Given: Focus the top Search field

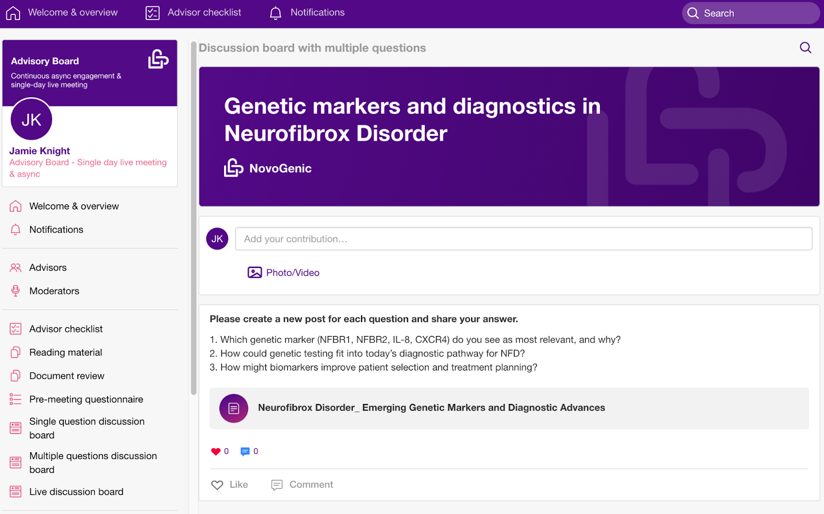Looking at the screenshot, I should pyautogui.click(x=751, y=13).
